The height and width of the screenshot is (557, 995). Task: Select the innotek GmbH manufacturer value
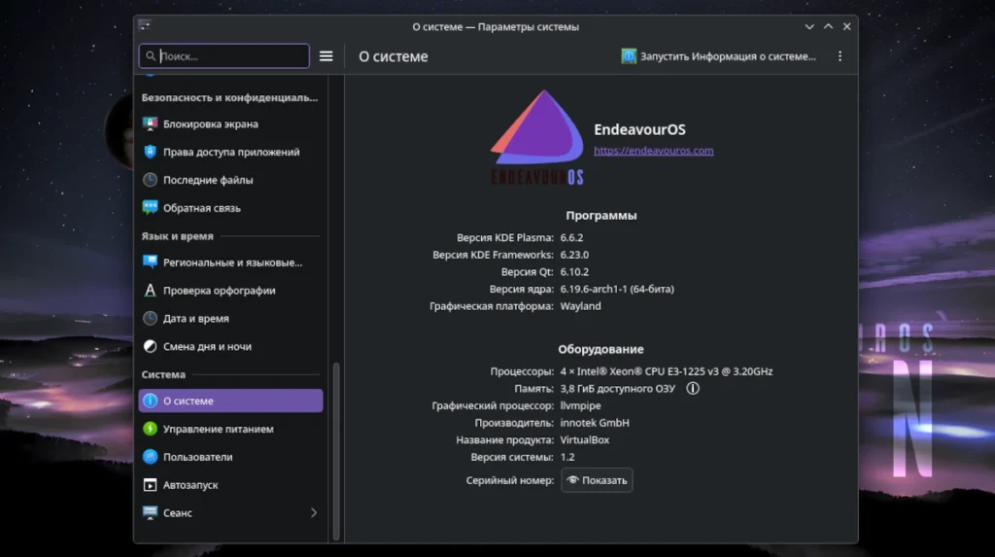click(595, 423)
